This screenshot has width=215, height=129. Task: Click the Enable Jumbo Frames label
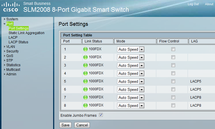coord(79,116)
